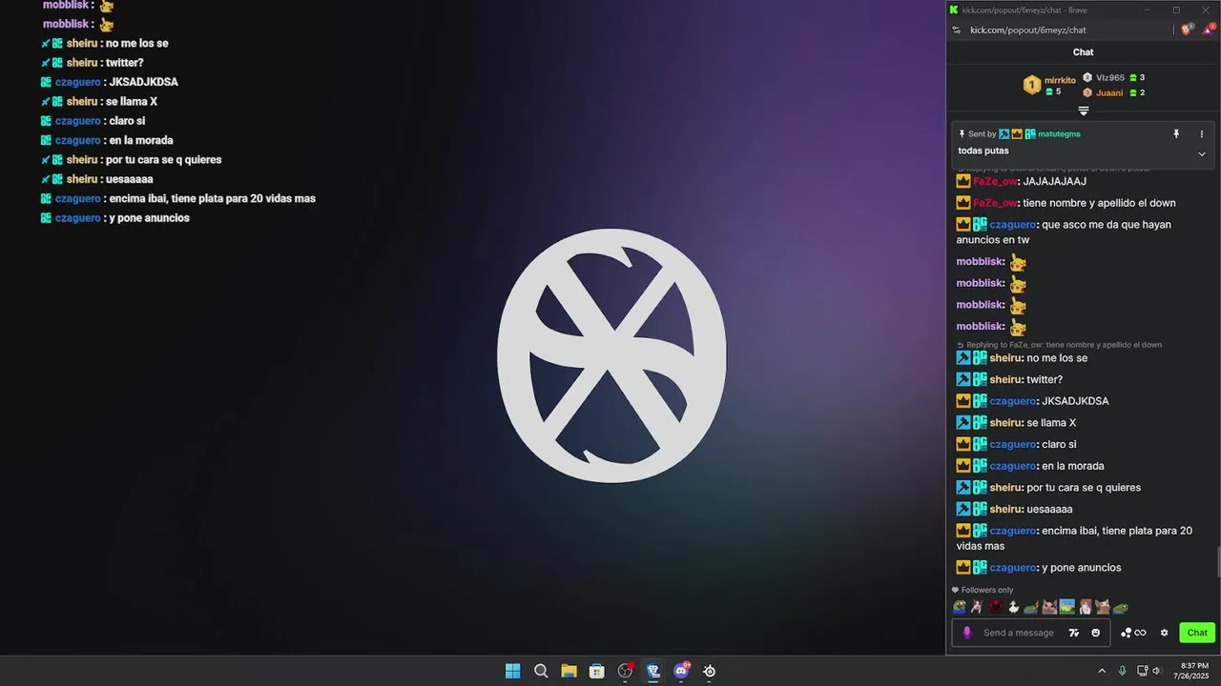The width and height of the screenshot is (1221, 686).
Task: Show hidden system tray icons chevron
Action: click(x=1102, y=671)
